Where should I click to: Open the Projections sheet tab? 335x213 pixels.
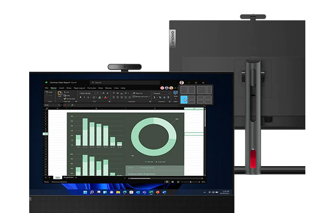pyautogui.click(x=68, y=177)
